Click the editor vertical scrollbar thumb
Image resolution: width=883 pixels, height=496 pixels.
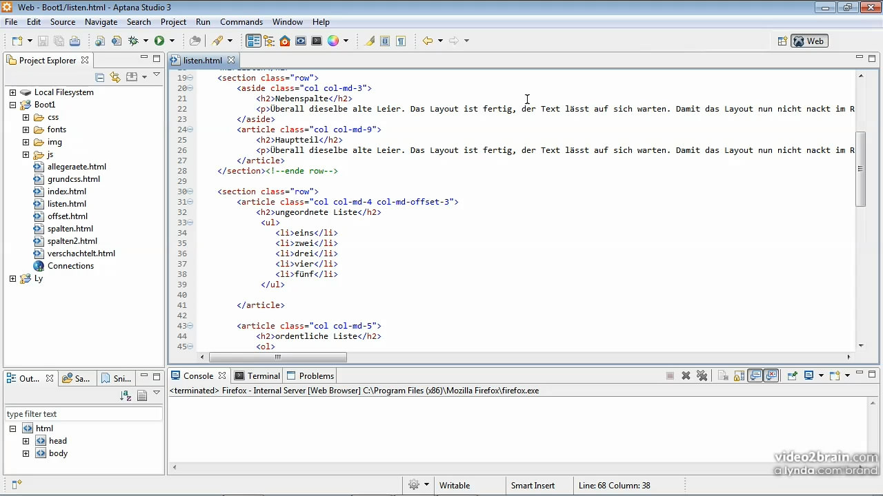tap(860, 169)
